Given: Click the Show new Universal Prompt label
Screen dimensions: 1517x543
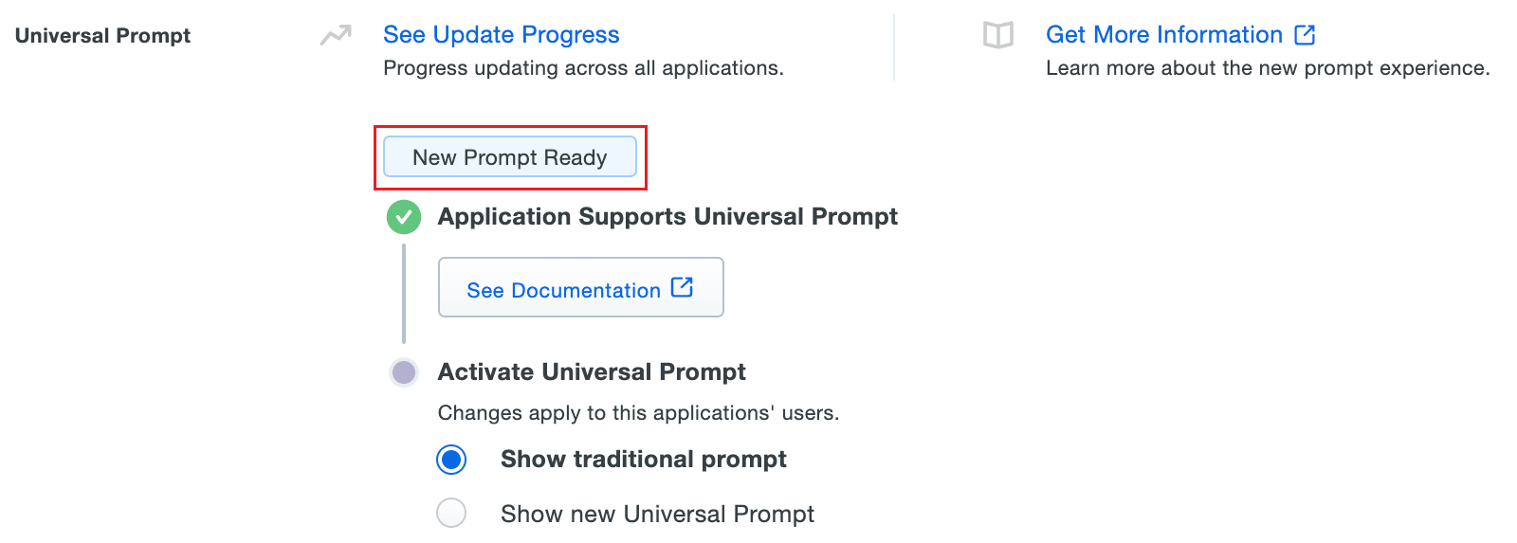Looking at the screenshot, I should tap(657, 514).
